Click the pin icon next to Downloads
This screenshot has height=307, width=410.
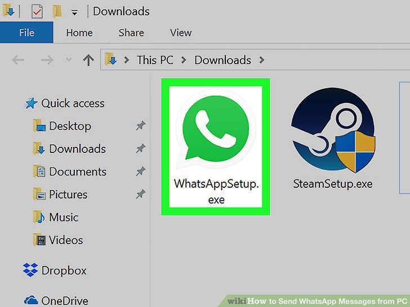coord(141,148)
